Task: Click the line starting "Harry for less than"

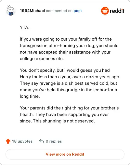Action: pyautogui.click(x=70, y=77)
